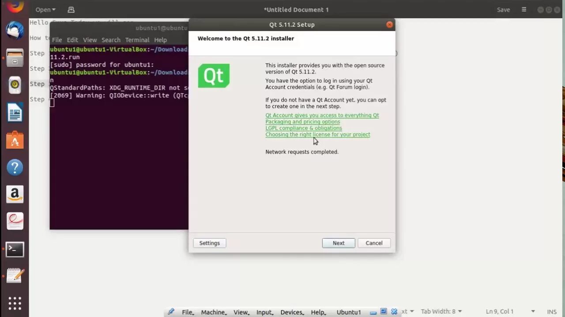The image size is (565, 317).
Task: Save the Untitled Document in Text Editor
Action: tap(503, 10)
